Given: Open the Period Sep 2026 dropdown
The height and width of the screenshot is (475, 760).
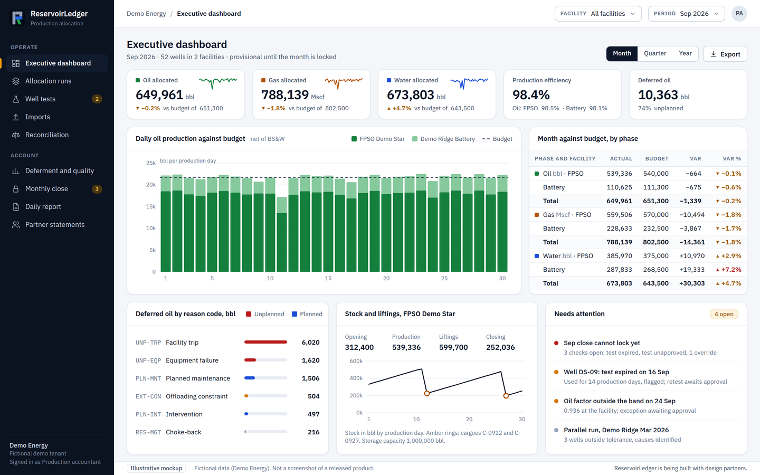Looking at the screenshot, I should click(x=687, y=14).
